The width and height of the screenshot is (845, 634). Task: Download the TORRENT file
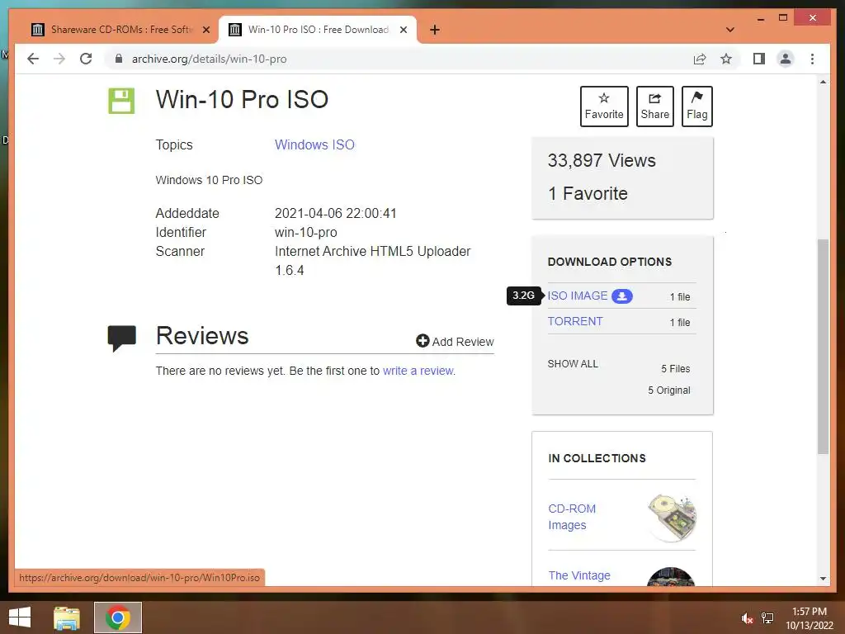tap(575, 321)
